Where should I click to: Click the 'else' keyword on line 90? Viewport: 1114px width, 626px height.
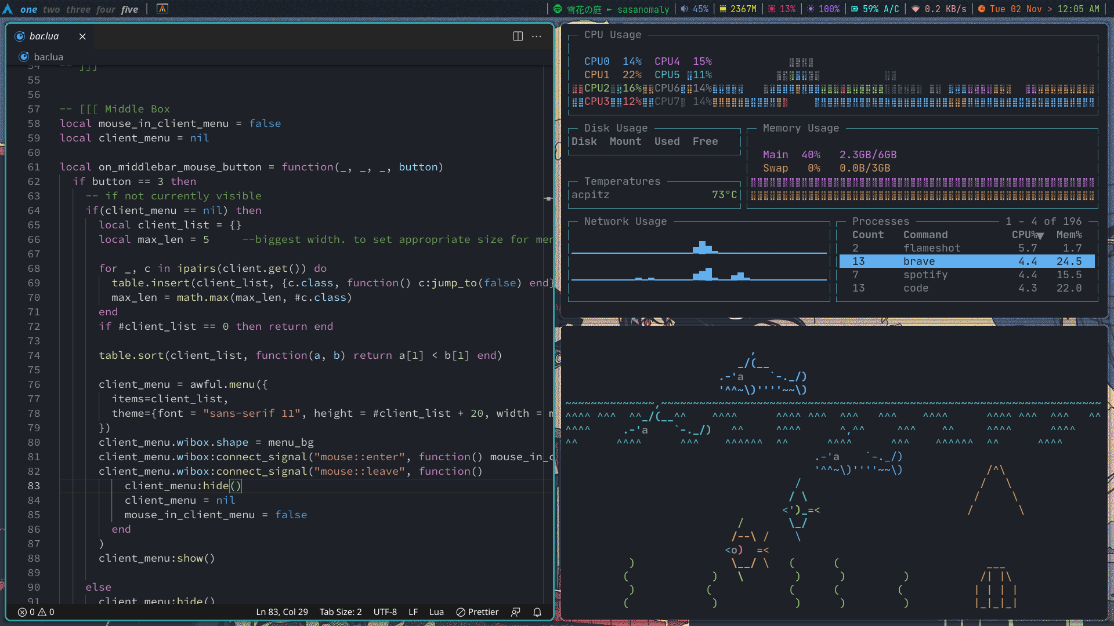click(99, 587)
